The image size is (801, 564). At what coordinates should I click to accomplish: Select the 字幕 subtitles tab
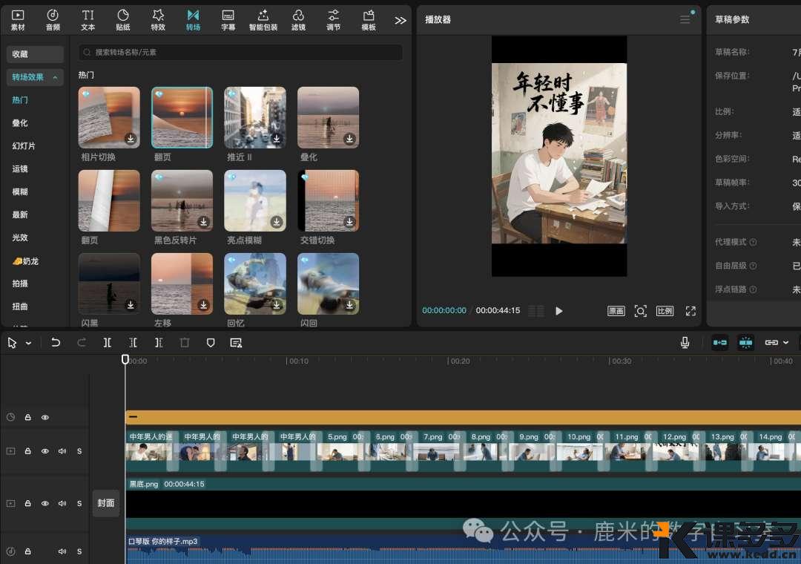[x=228, y=20]
